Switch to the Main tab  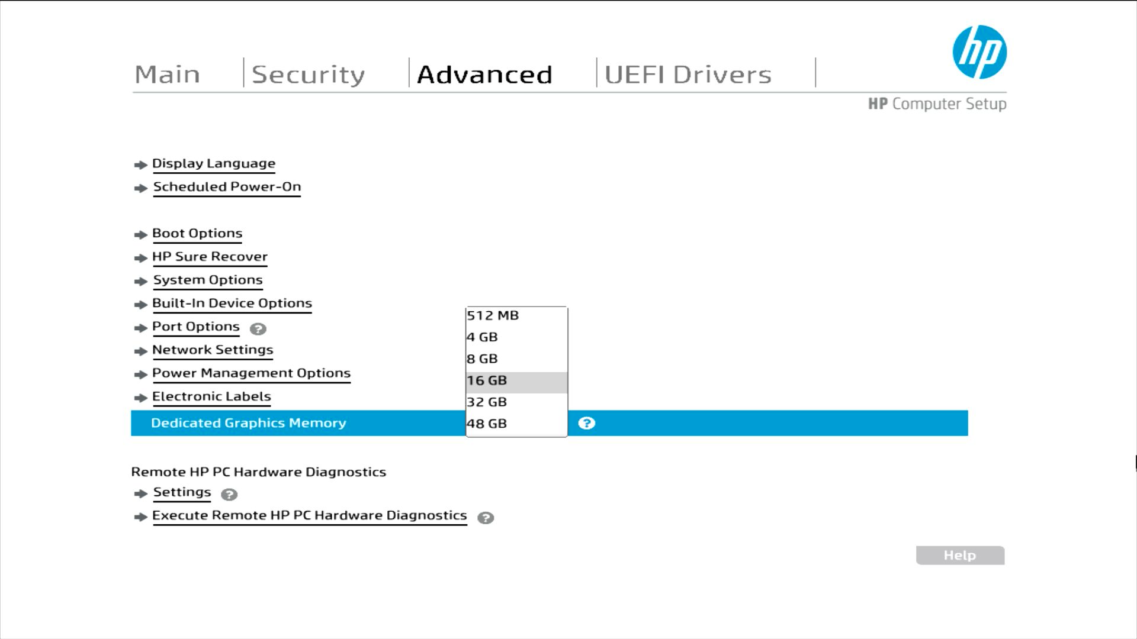(168, 75)
